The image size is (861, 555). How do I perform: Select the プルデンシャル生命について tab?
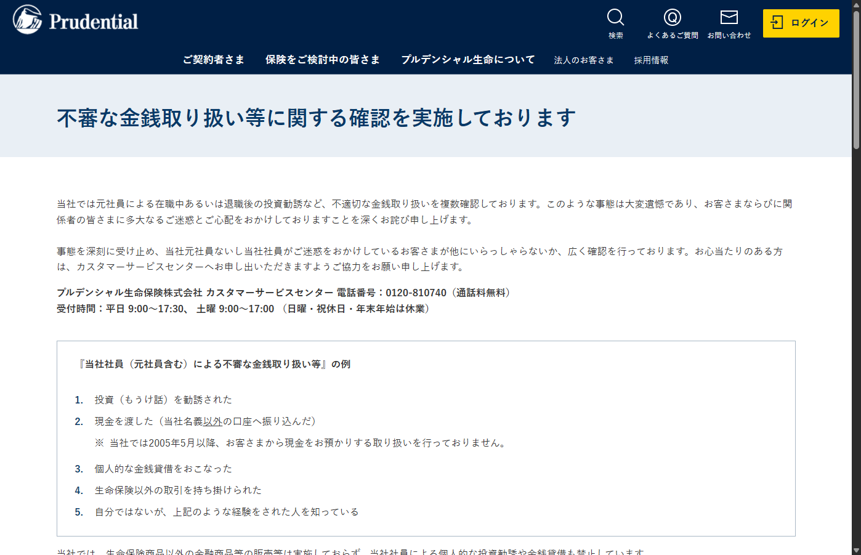[x=467, y=60]
